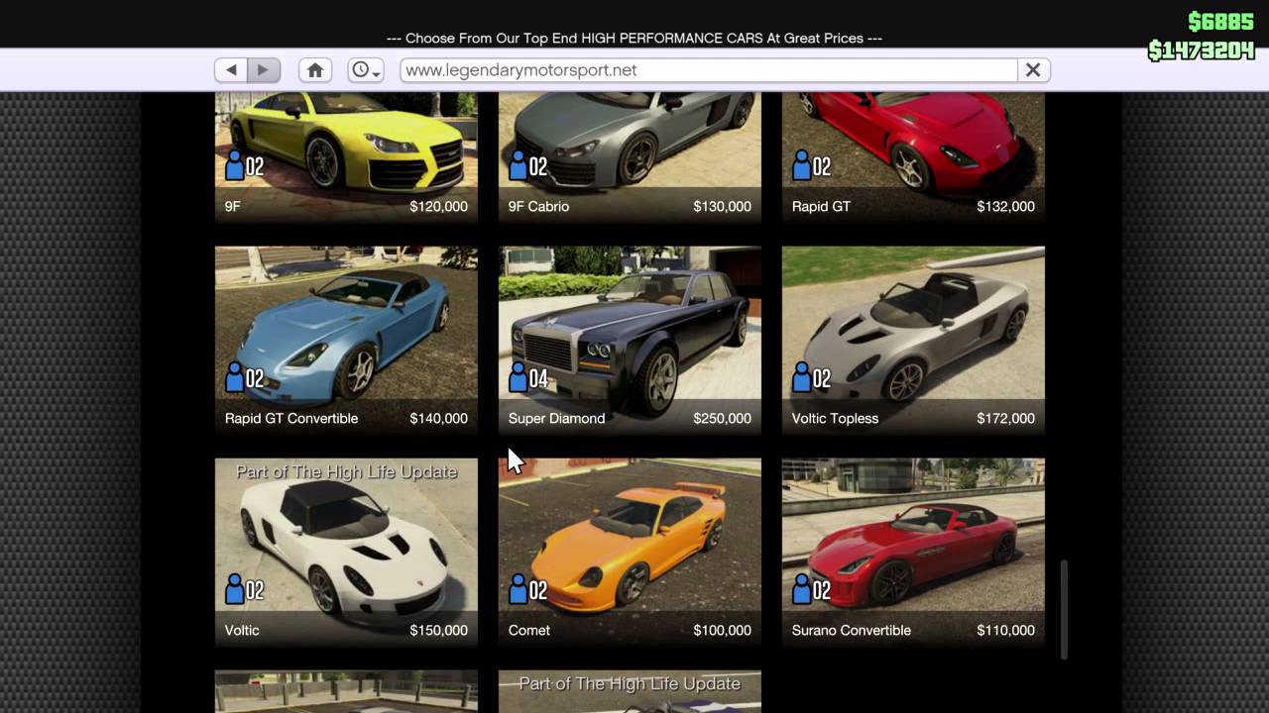Click the Voltic Topless name label
Screen dimensions: 1269x713
point(835,418)
